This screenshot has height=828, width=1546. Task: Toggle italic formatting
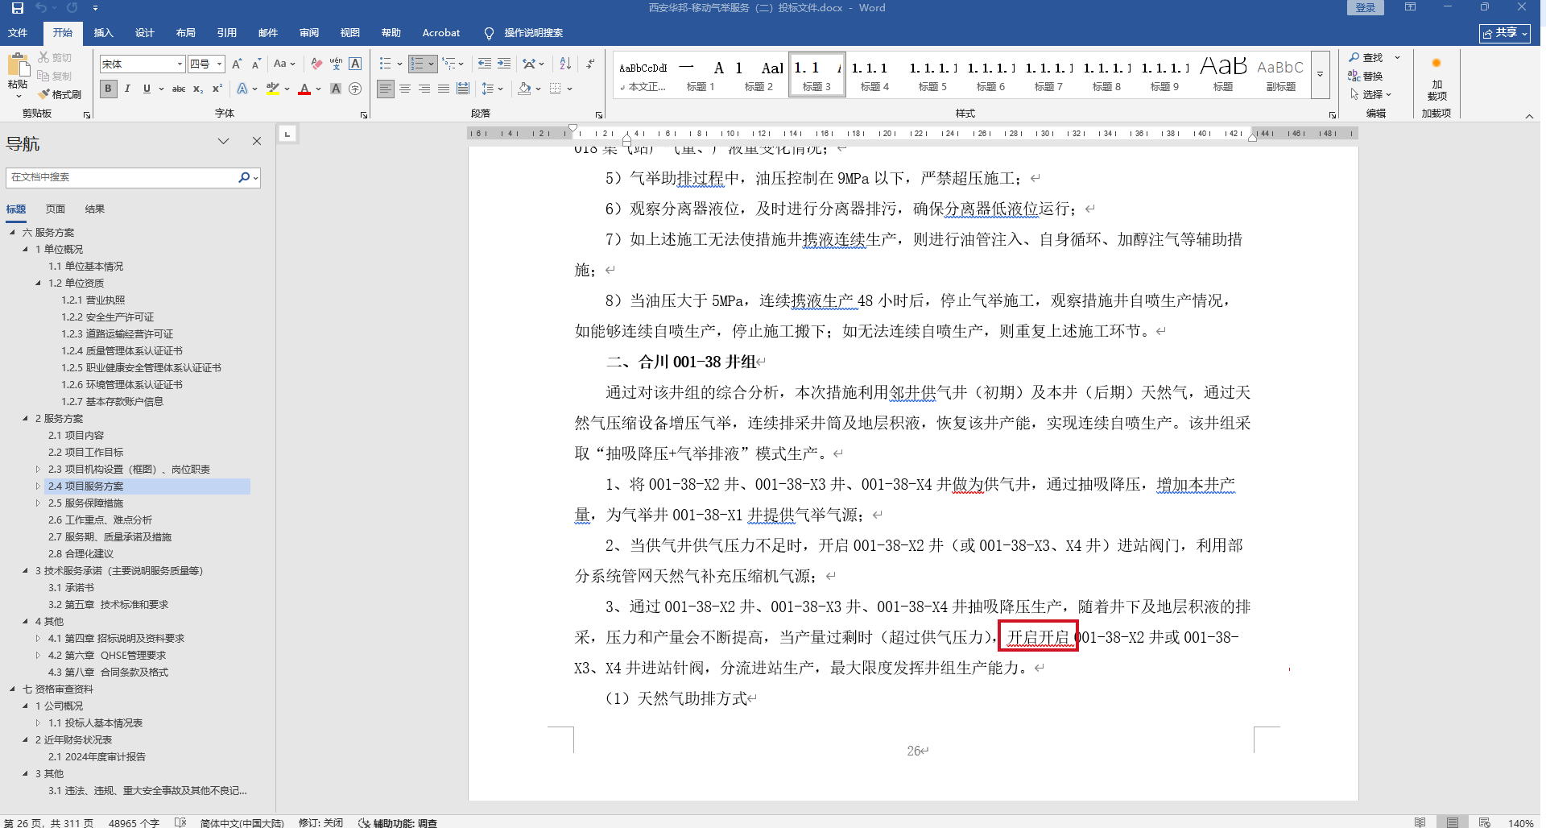(x=127, y=89)
